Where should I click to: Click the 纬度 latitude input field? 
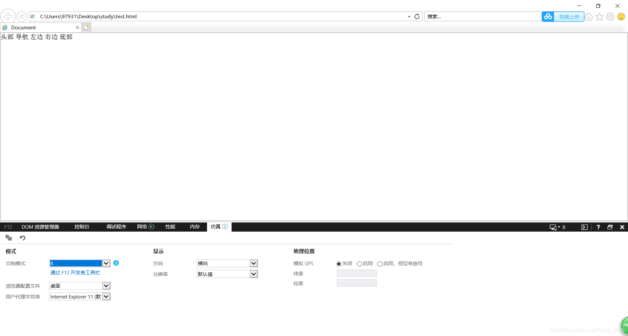[357, 273]
